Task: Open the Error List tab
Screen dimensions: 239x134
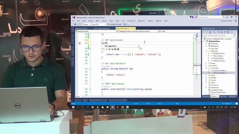Action: (78, 100)
